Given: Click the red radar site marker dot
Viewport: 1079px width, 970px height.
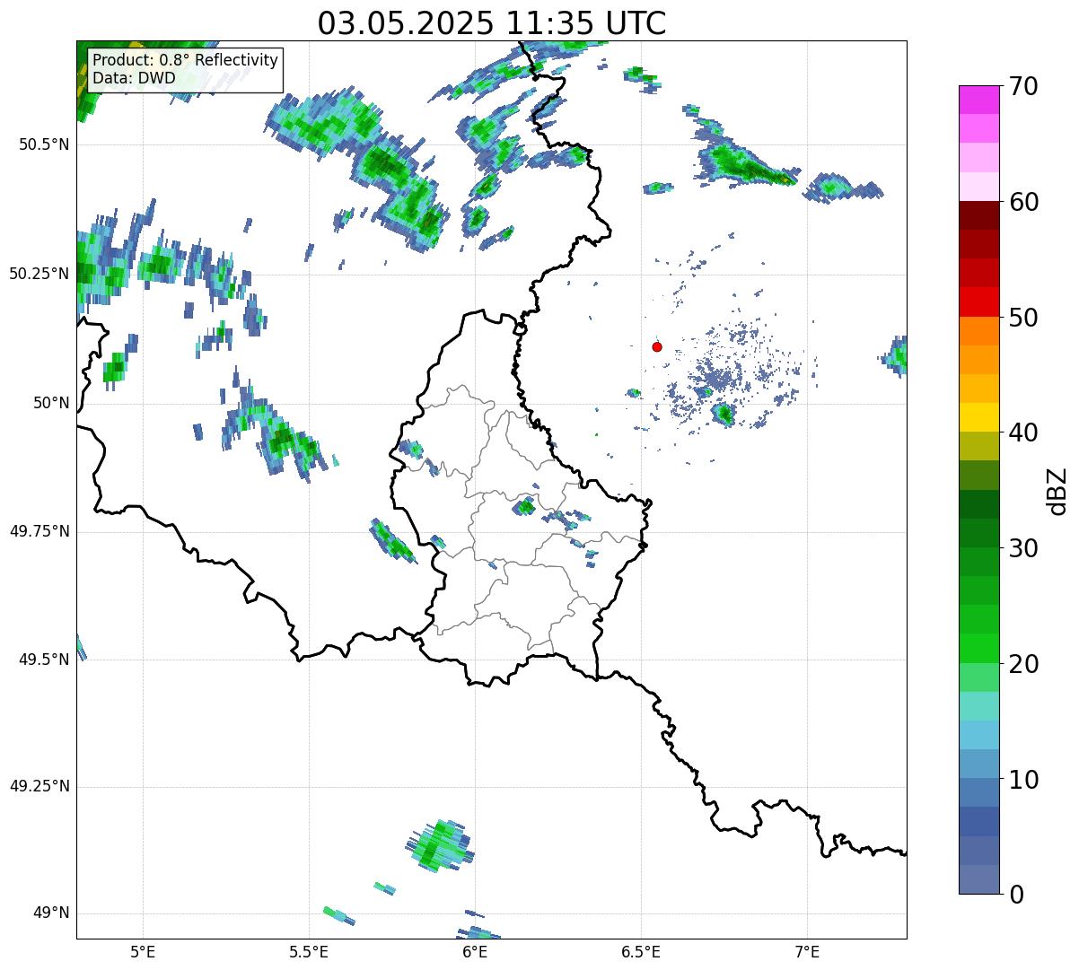Looking at the screenshot, I should (657, 346).
